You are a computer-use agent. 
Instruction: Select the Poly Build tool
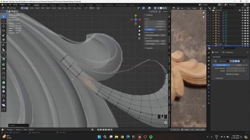[4, 82]
